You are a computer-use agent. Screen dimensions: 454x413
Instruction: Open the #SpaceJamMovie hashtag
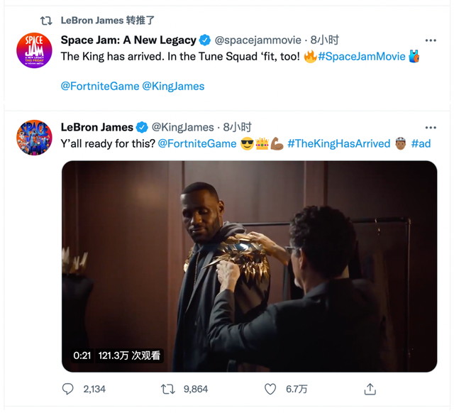[362, 56]
